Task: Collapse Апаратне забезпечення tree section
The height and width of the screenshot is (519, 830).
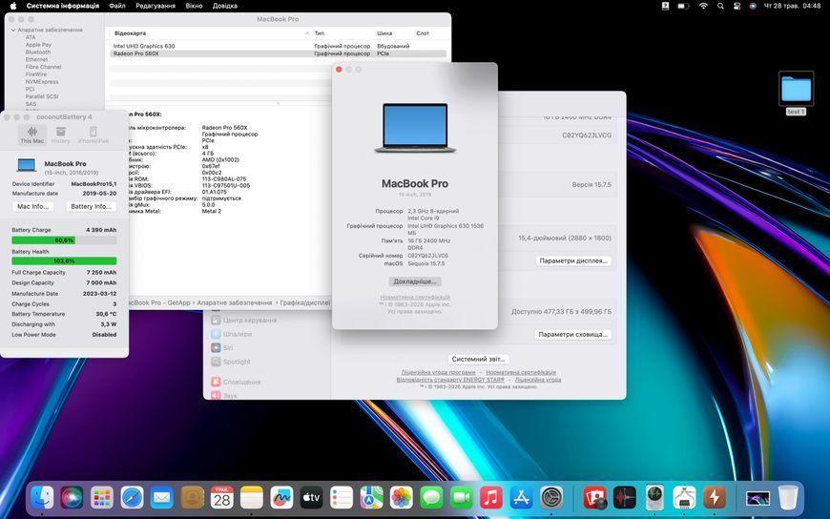Action: point(13,31)
